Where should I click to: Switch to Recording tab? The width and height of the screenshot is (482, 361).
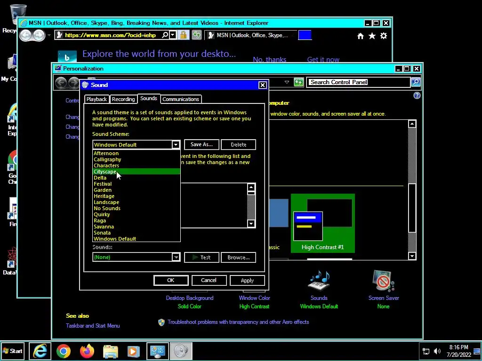click(x=123, y=99)
